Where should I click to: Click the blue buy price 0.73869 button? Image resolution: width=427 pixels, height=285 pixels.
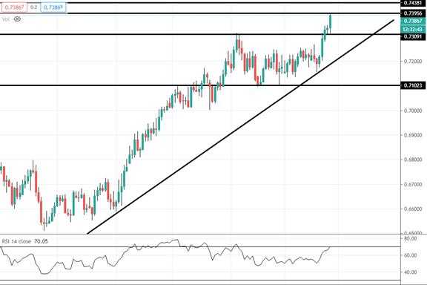point(53,7)
